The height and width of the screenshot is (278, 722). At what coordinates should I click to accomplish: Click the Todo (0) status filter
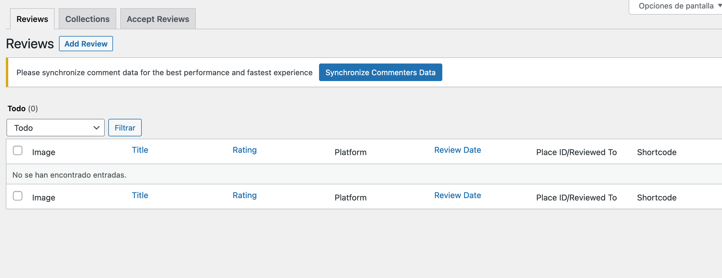point(23,109)
